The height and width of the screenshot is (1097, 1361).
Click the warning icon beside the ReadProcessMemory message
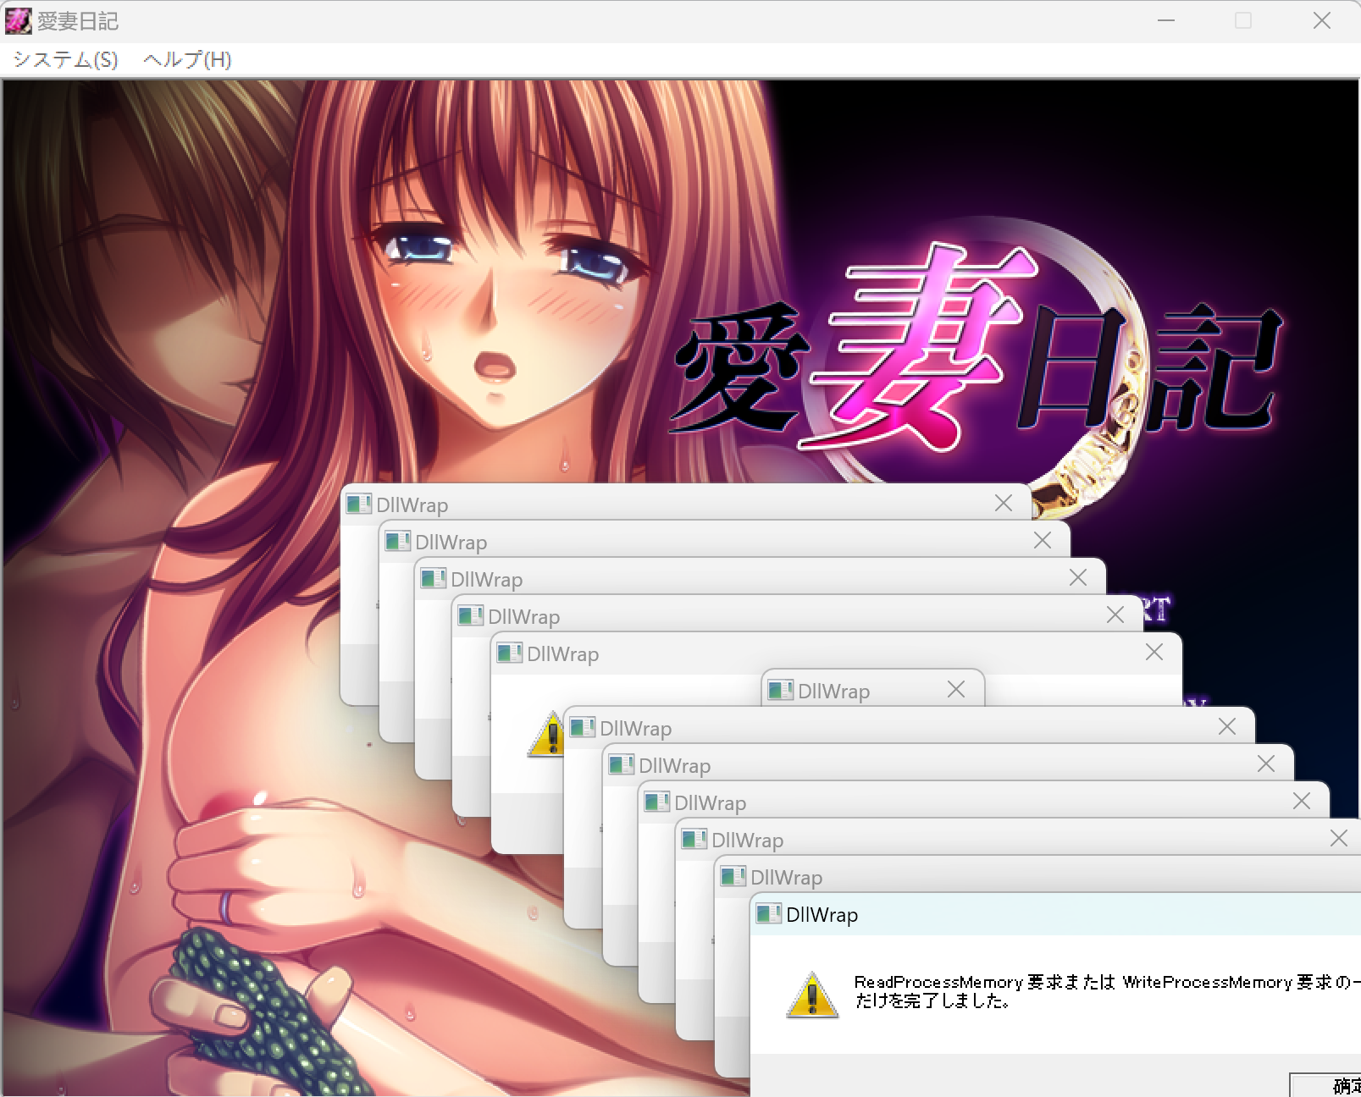(x=812, y=995)
